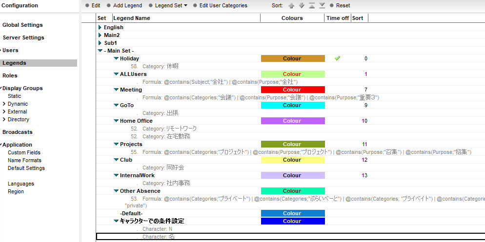Image resolution: width=485 pixels, height=242 pixels.
Task: Expand Dynamic display groups
Action: [4, 104]
